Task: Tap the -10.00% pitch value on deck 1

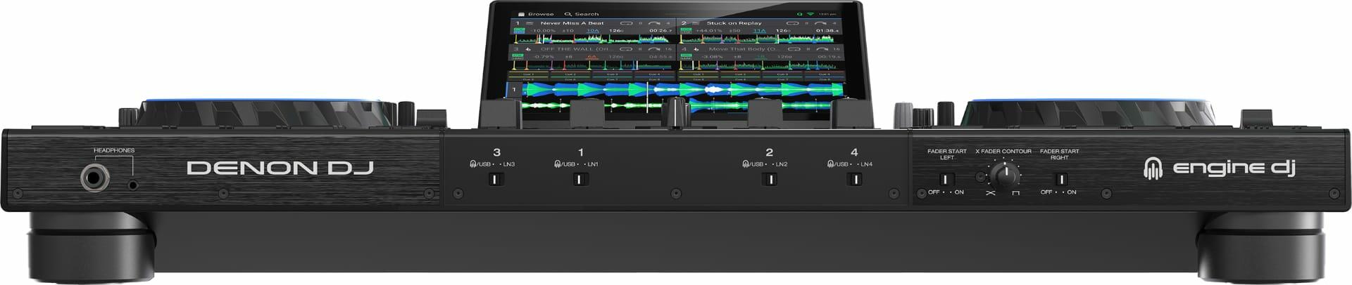Action: pyautogui.click(x=544, y=31)
